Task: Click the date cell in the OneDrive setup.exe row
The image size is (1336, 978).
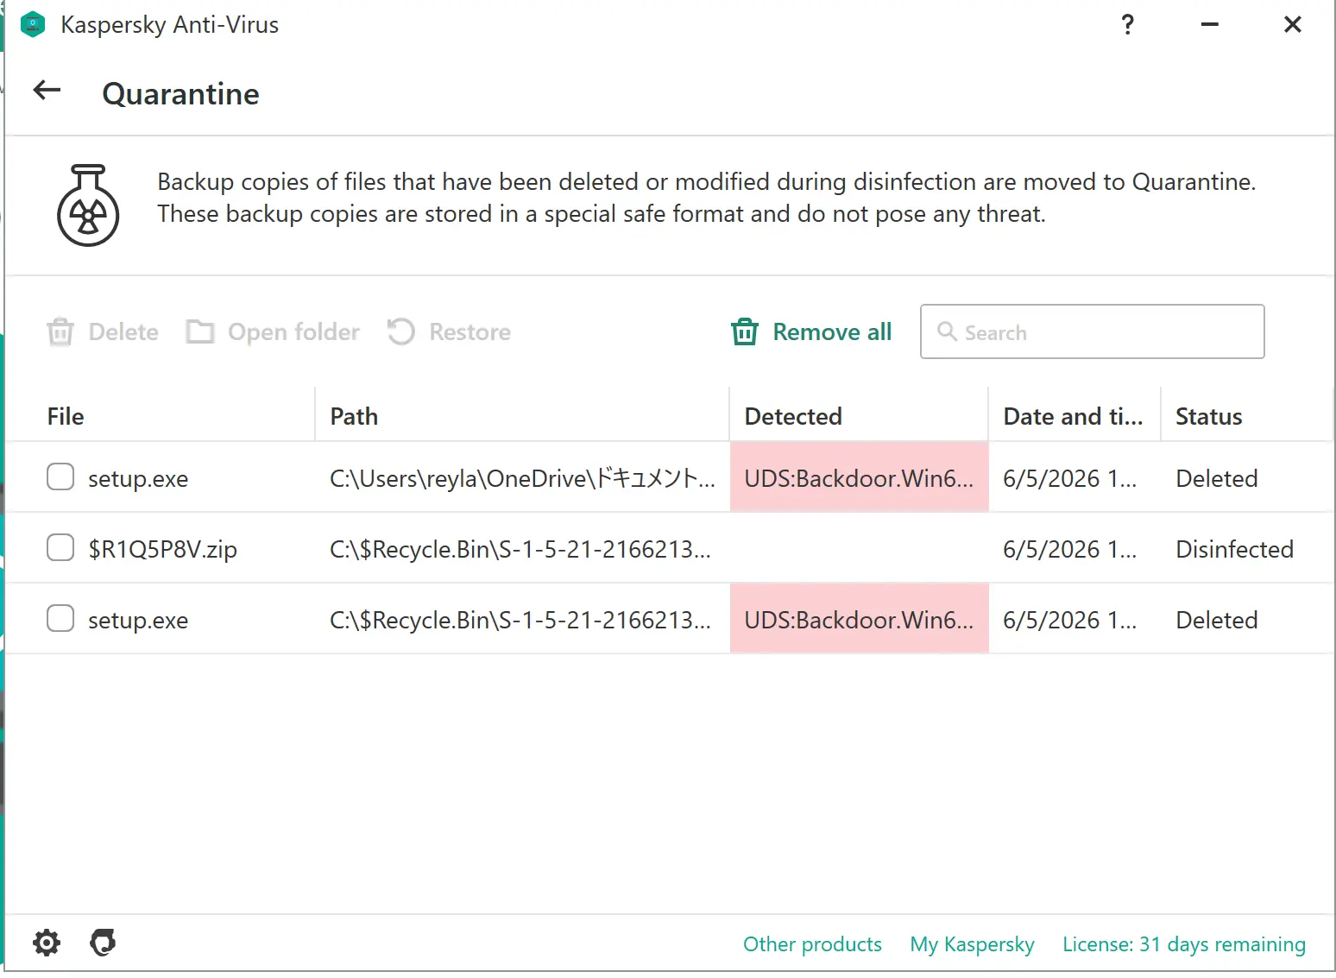Action: (x=1069, y=478)
